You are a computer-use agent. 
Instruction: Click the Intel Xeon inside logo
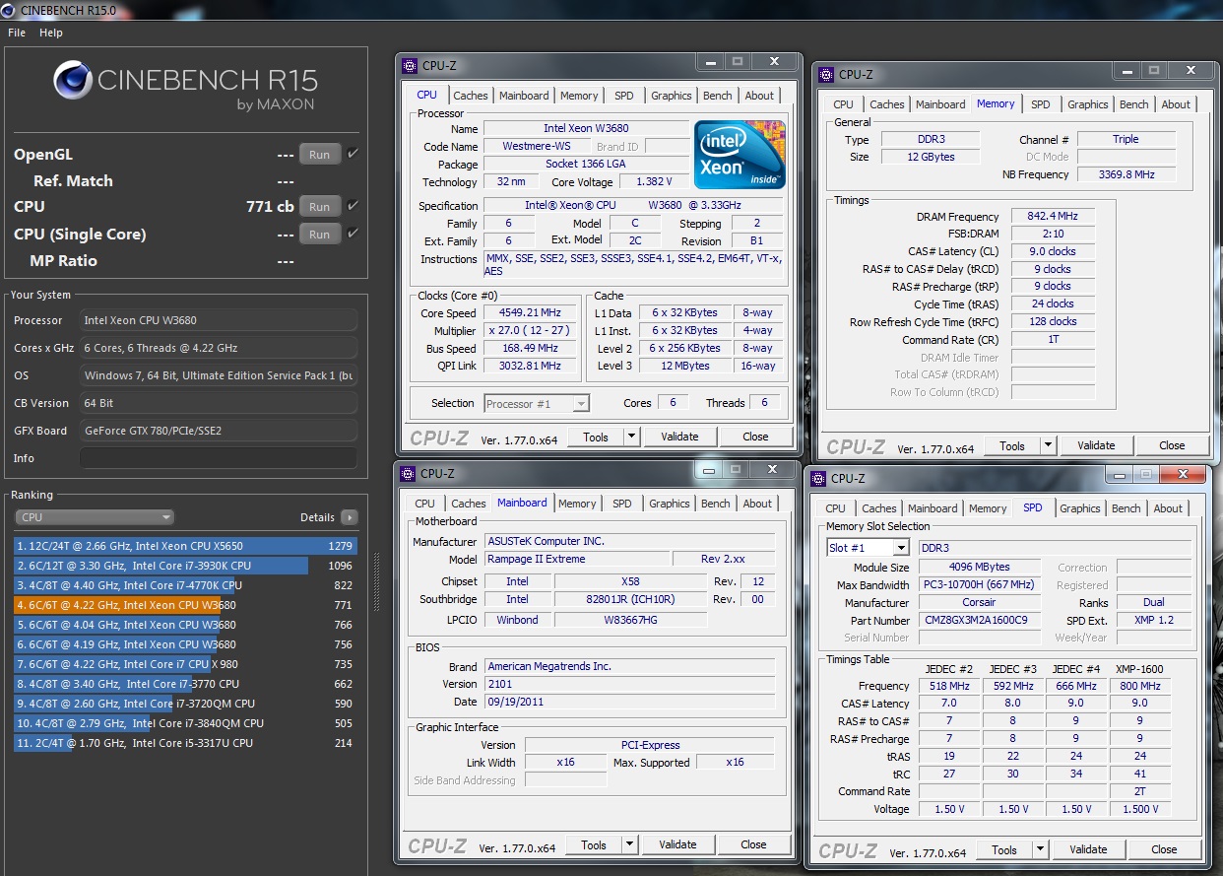740,155
